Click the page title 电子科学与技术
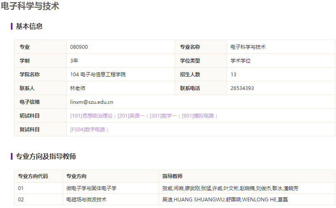This screenshot has height=208, width=336. tap(30, 6)
